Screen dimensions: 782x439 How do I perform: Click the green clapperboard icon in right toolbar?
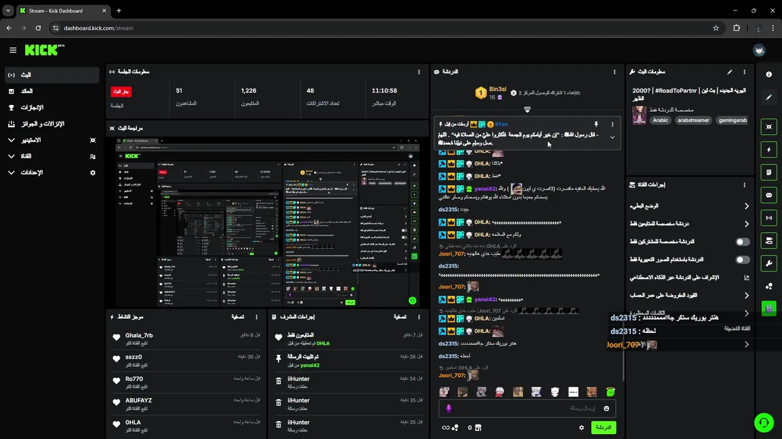769,308
